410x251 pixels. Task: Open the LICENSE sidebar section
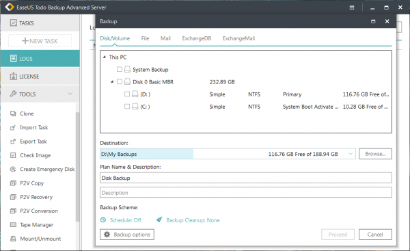(x=40, y=76)
